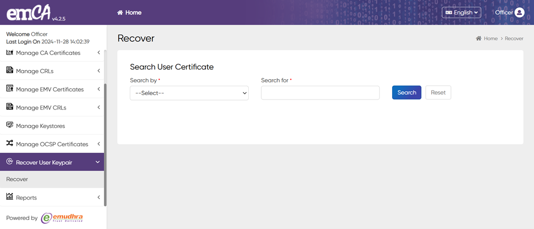Open the Reports menu item
534x229 pixels.
tap(26, 198)
